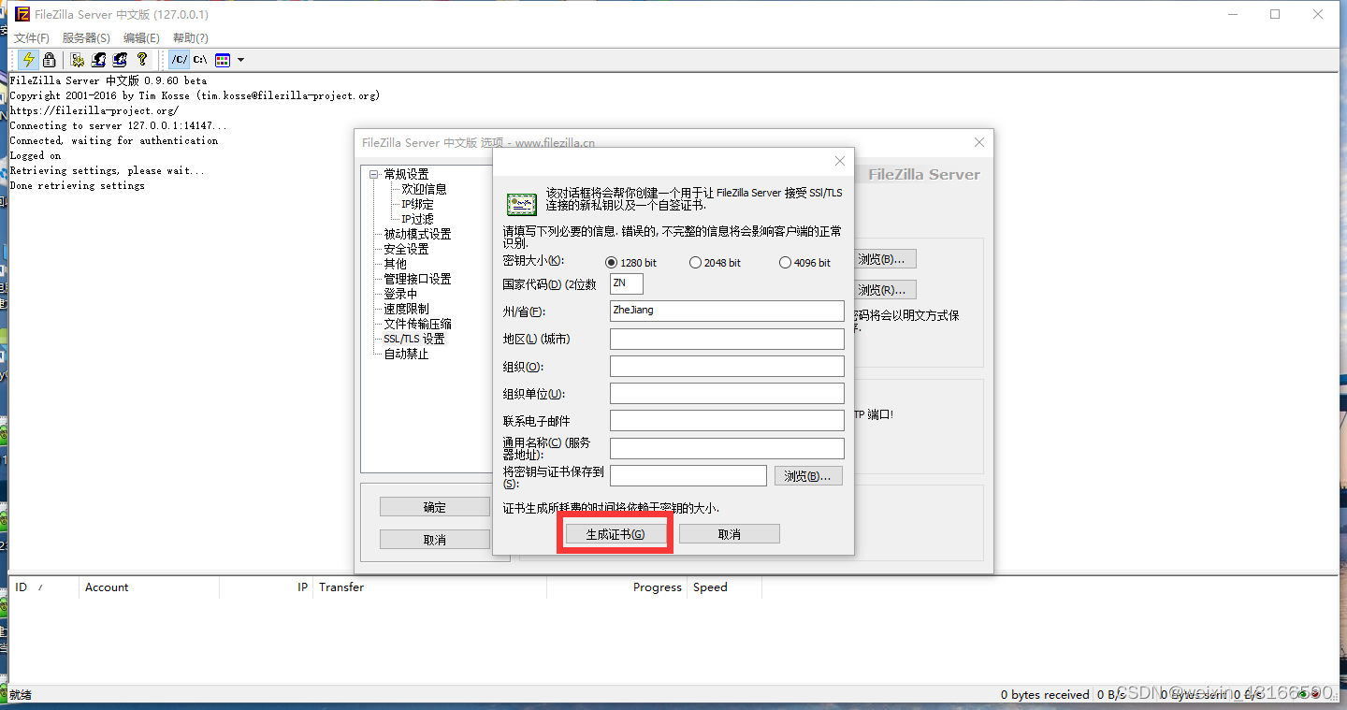Viewport: 1347px width, 710px height.
Task: Click the yellow question mark help icon
Action: click(x=142, y=60)
